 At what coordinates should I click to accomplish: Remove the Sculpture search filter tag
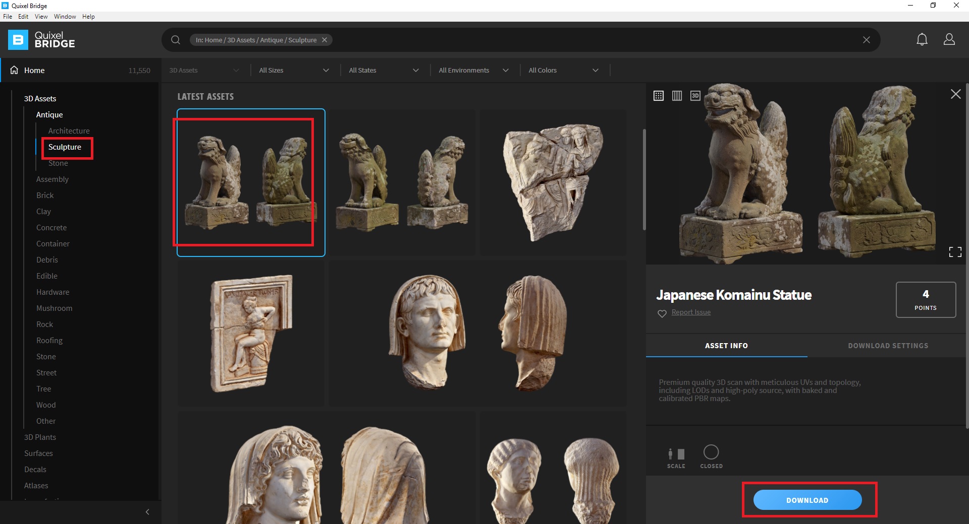[325, 40]
